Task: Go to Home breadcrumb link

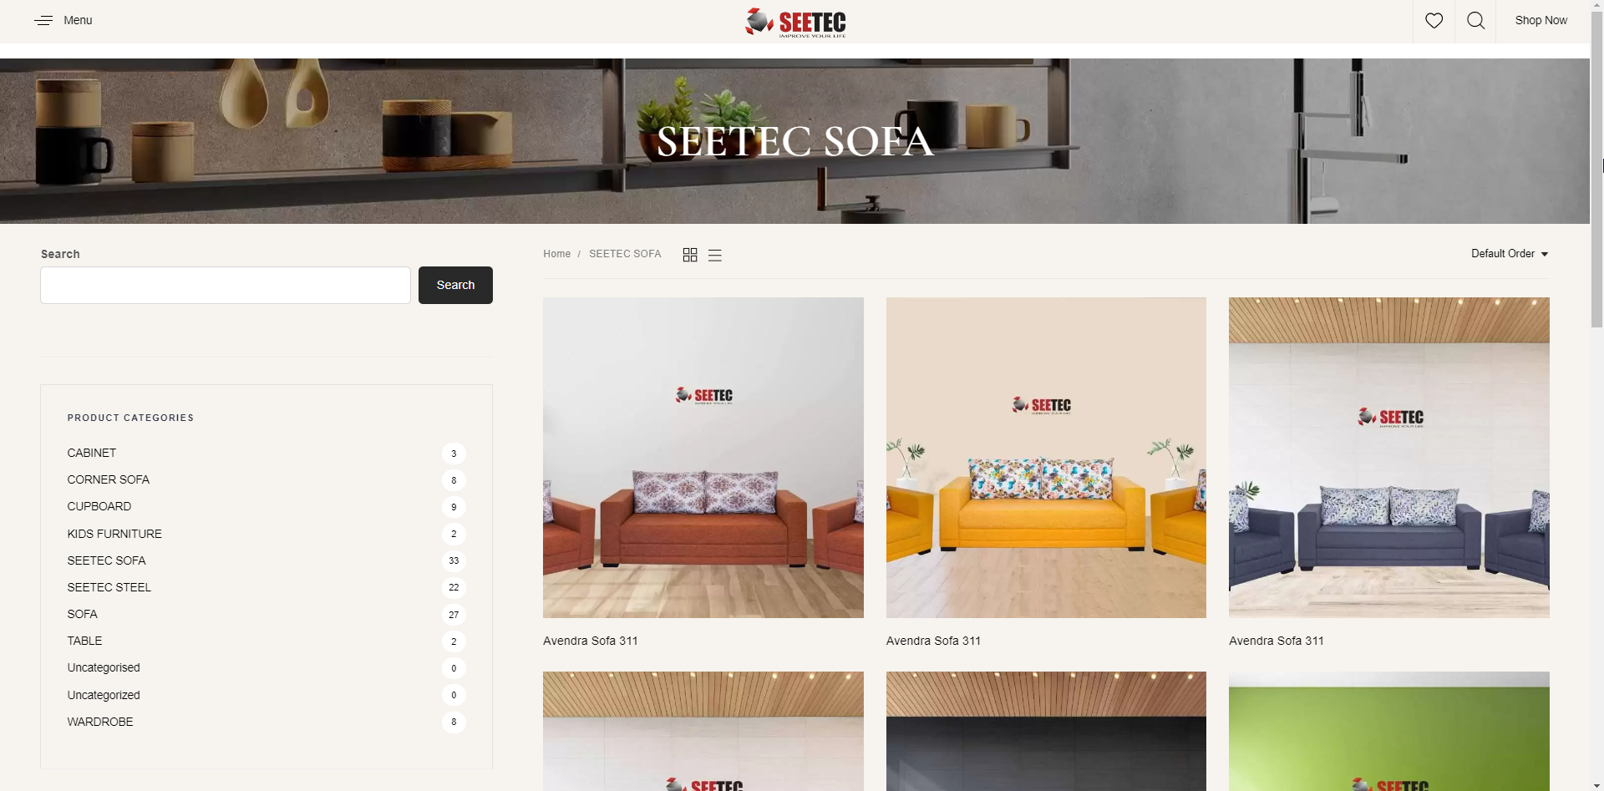Action: [x=556, y=254]
